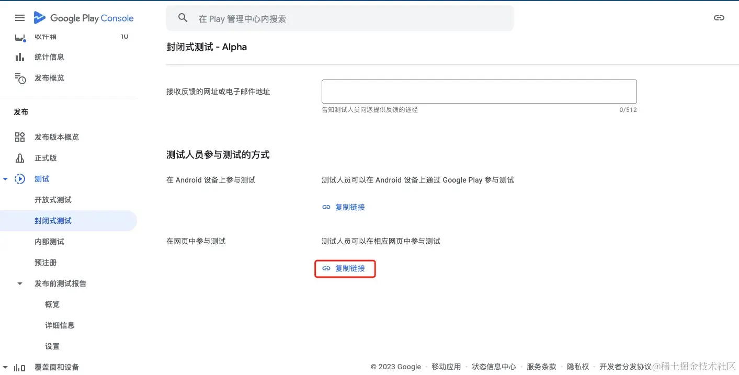Open 设置 under pre-launch report

point(52,346)
